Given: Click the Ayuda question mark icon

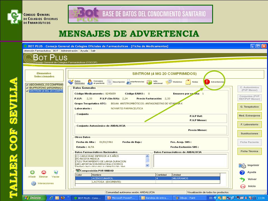Looking at the screenshot, I should 242,173.
